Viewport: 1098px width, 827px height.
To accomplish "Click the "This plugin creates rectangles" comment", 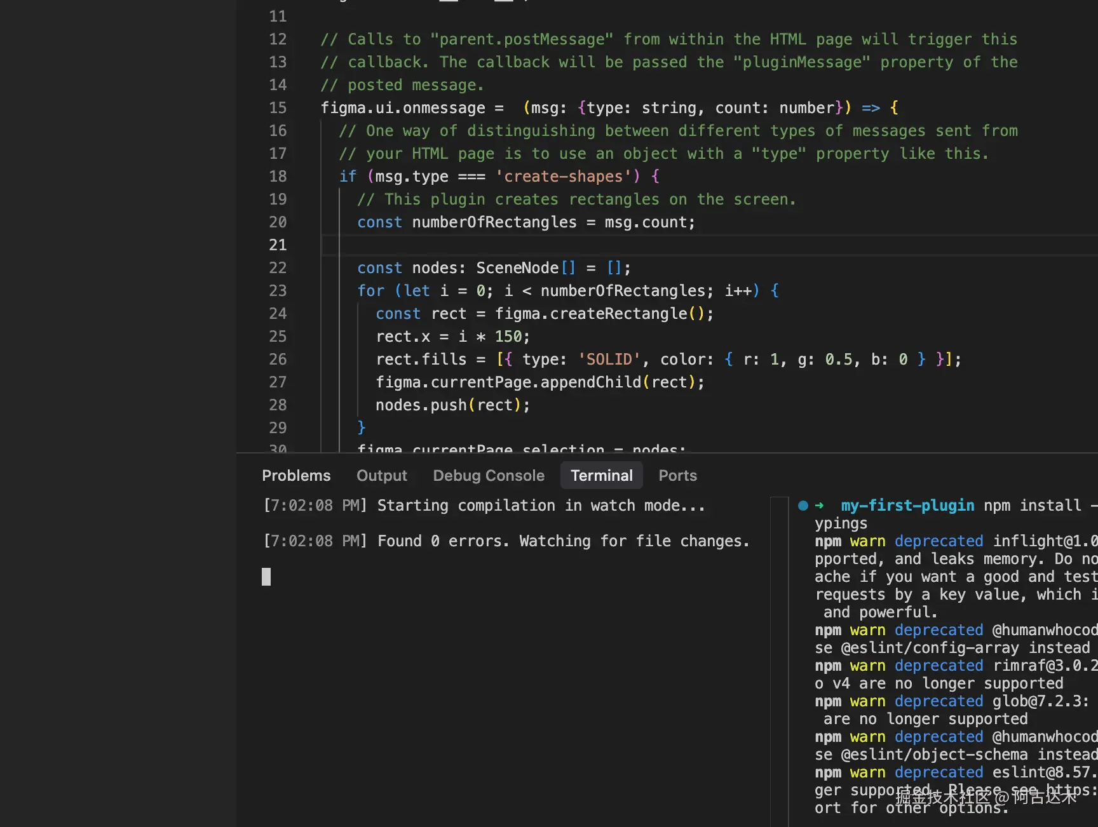I will (576, 199).
